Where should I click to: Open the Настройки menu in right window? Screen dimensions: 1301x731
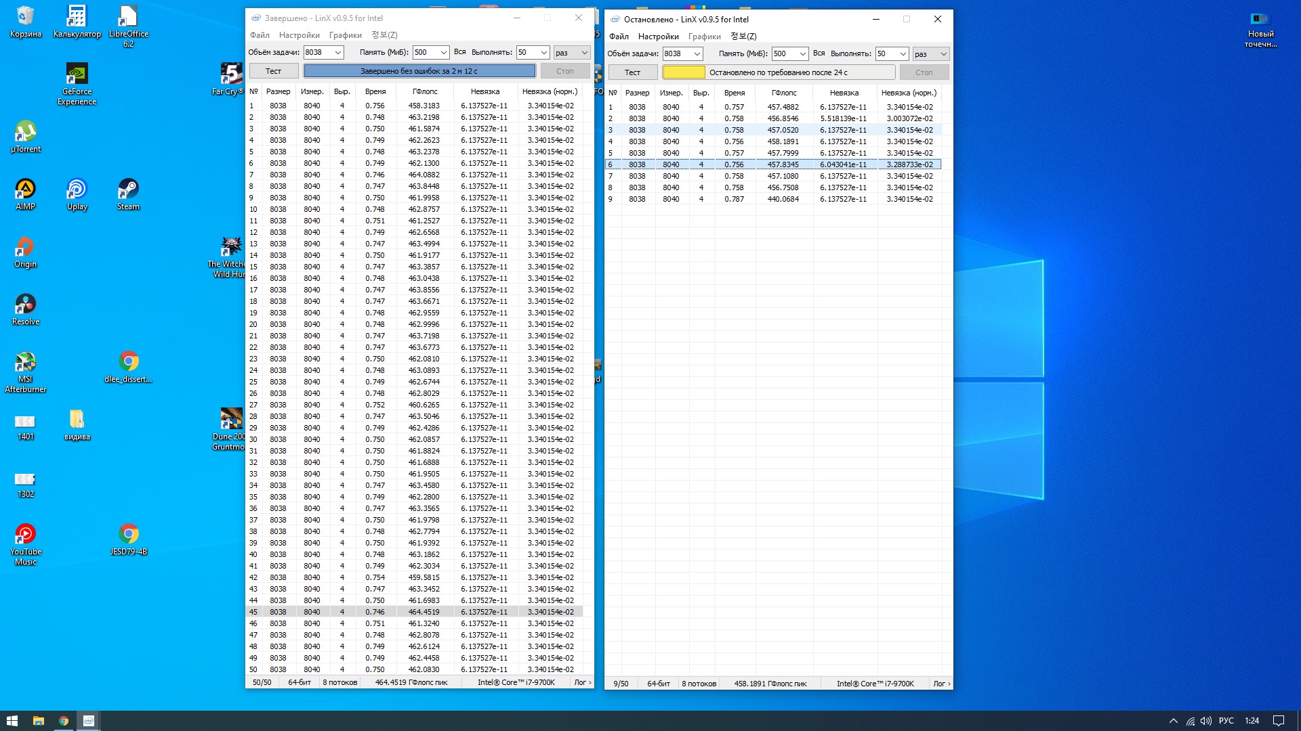(x=658, y=37)
